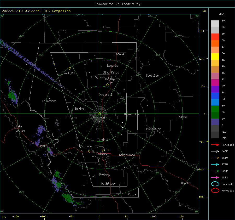Click the yellow diamond marker south of RedDeer
The height and width of the screenshot is (220, 235).
tap(108, 85)
